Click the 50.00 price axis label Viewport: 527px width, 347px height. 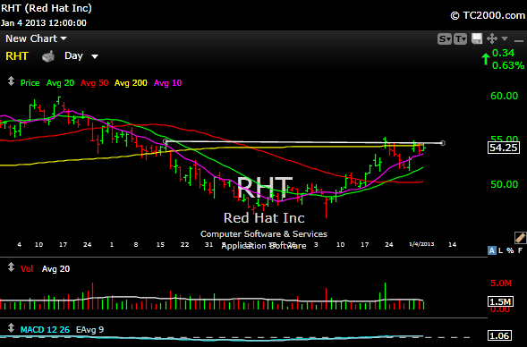504,184
